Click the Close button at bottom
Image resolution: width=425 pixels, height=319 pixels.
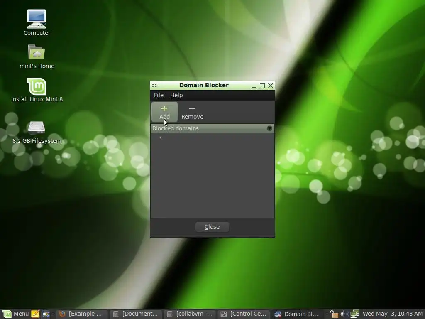pos(212,227)
